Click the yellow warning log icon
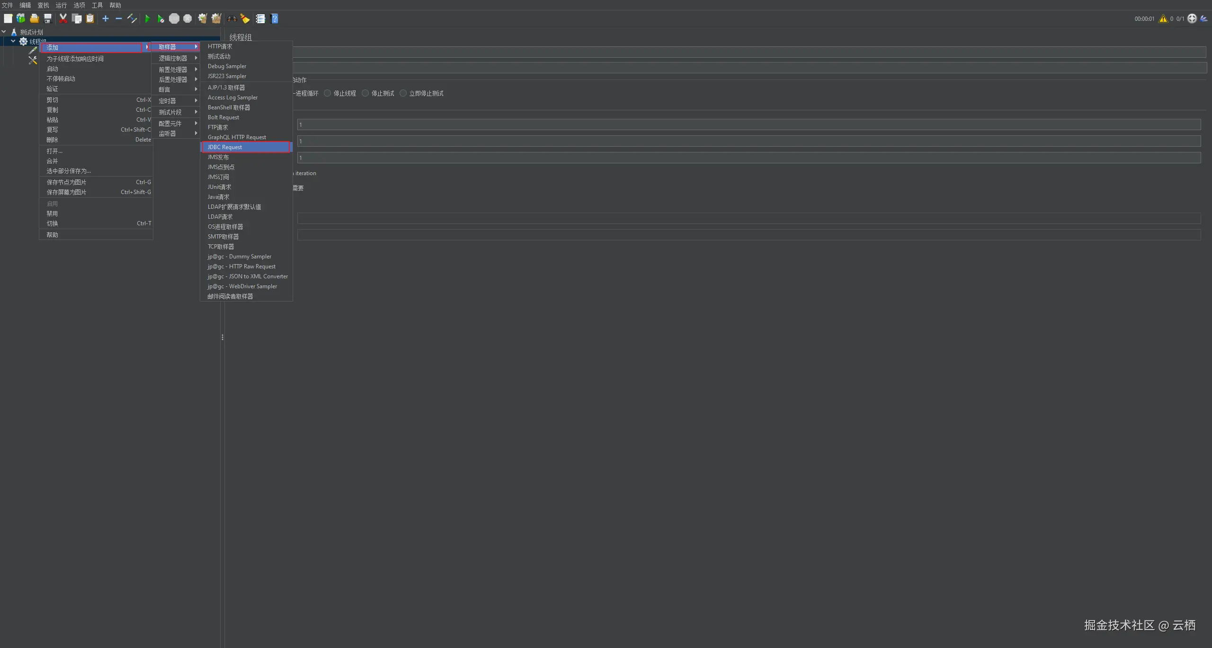 1163,19
